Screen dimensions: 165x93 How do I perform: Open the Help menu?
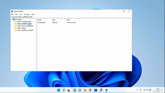(33, 14)
